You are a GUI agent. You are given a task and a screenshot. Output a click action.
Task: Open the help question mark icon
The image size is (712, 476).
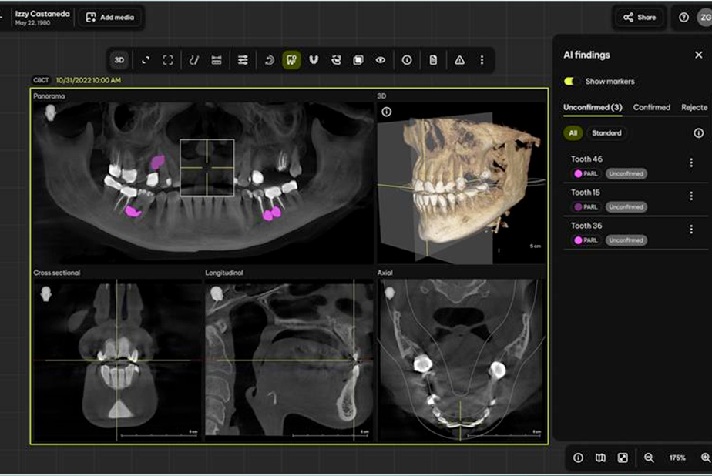pyautogui.click(x=683, y=17)
